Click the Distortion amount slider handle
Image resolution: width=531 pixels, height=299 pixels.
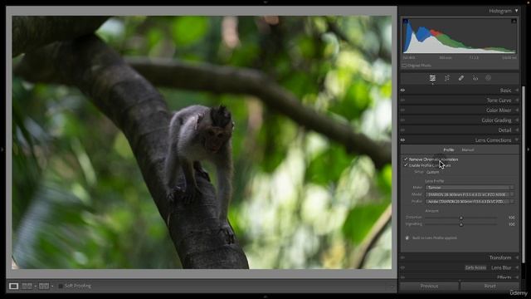click(x=461, y=218)
